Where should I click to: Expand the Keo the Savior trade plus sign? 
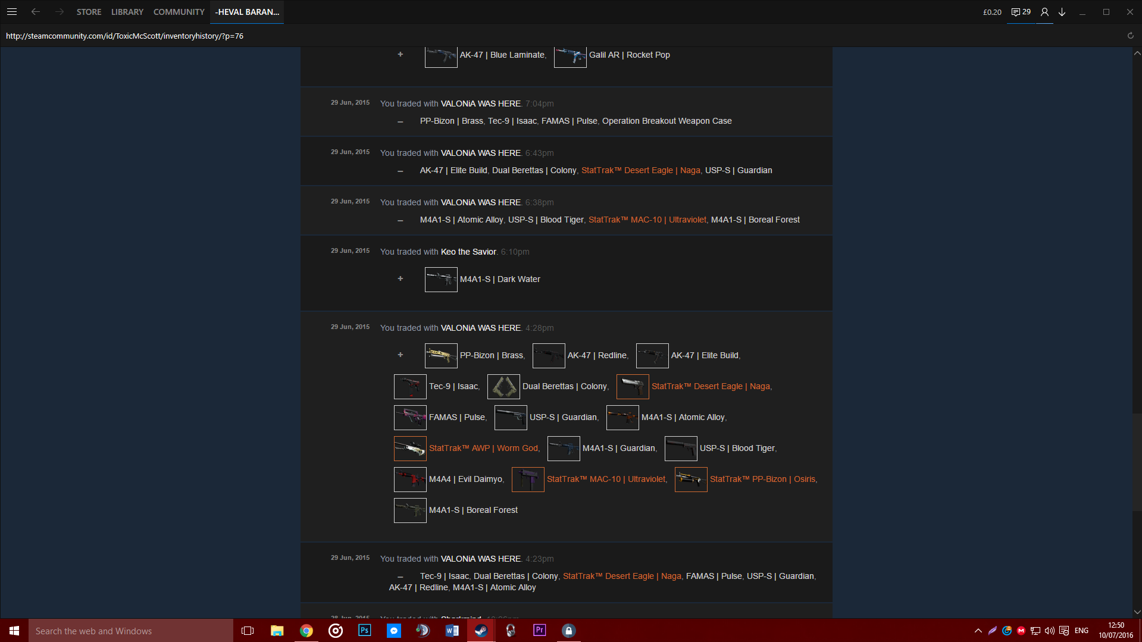pos(401,278)
